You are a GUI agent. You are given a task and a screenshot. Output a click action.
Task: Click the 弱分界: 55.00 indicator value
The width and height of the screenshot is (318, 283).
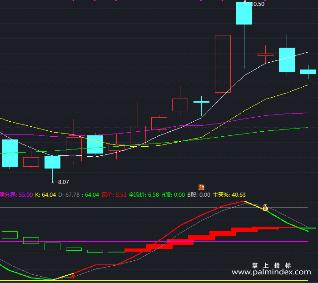pos(16,195)
